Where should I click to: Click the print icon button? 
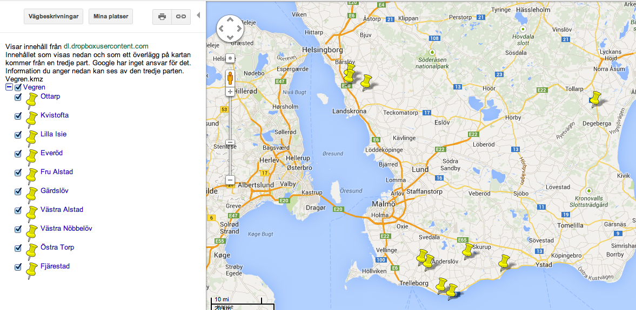[x=162, y=17]
